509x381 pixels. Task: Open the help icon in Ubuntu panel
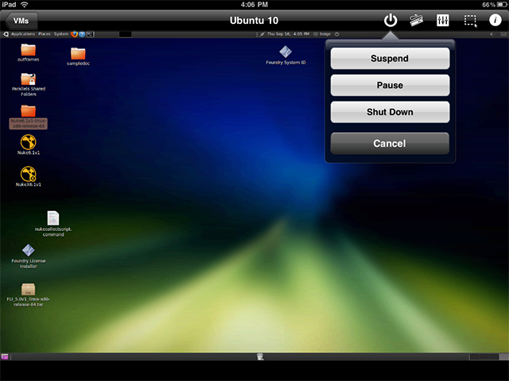pos(82,34)
